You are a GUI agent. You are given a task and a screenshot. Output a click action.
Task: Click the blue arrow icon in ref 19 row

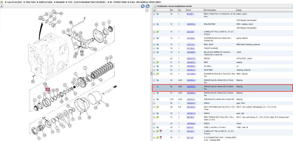click(157, 52)
